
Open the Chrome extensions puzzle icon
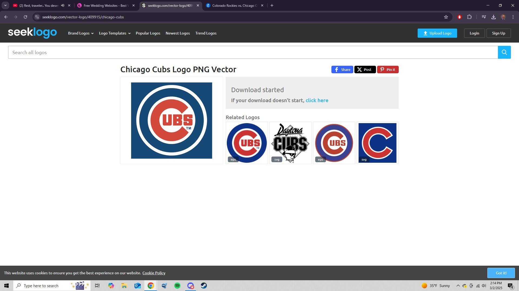pyautogui.click(x=470, y=17)
